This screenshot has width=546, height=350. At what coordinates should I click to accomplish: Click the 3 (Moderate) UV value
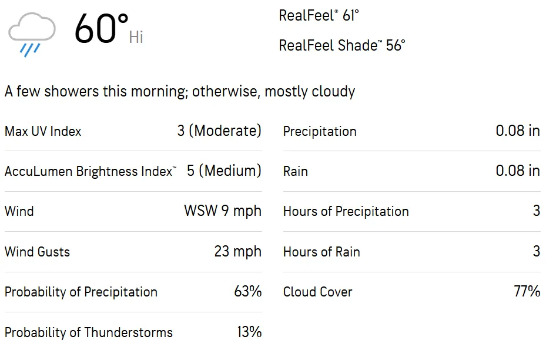click(219, 131)
